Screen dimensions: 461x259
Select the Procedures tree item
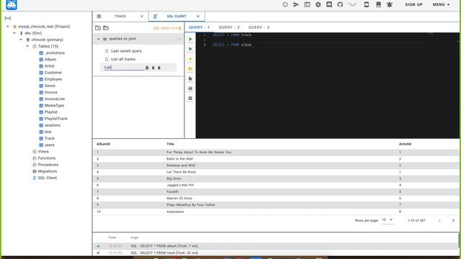tap(48, 165)
